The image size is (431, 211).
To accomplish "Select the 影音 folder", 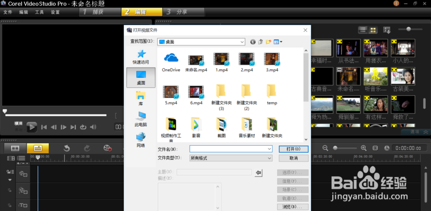I will pyautogui.click(x=196, y=128).
